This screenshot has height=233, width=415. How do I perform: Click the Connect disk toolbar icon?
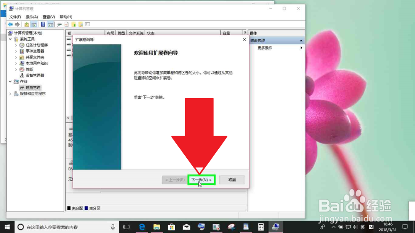(x=59, y=24)
